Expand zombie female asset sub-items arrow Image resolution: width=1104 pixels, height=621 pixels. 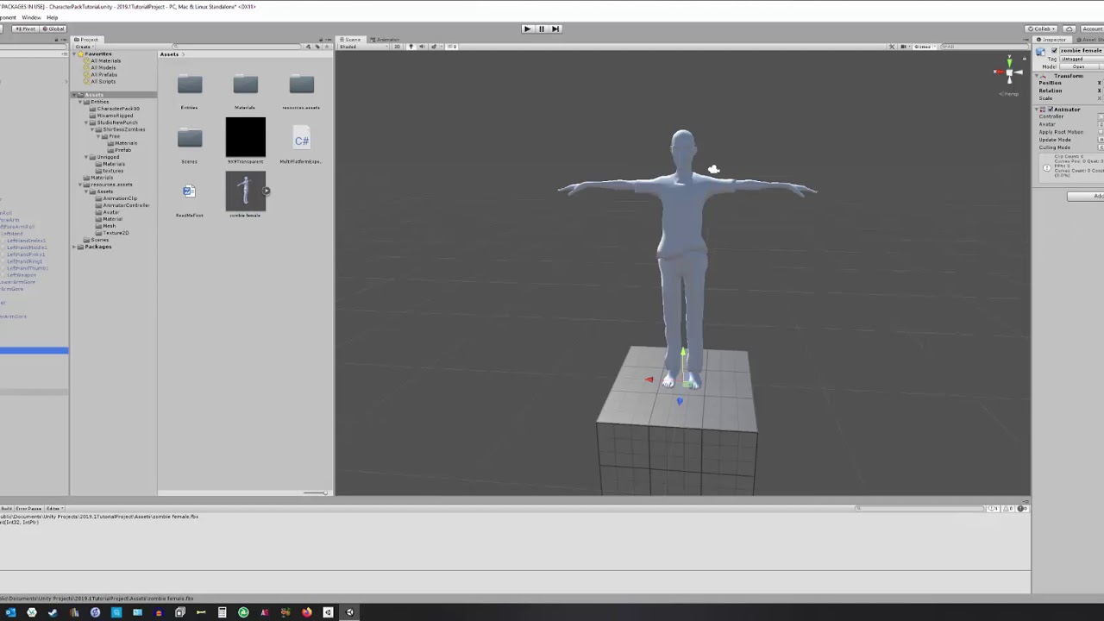(267, 191)
